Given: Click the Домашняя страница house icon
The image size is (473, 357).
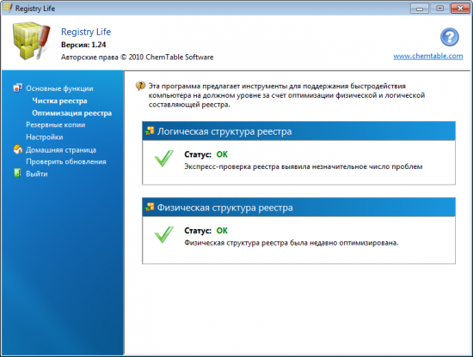Looking at the screenshot, I should [18, 149].
